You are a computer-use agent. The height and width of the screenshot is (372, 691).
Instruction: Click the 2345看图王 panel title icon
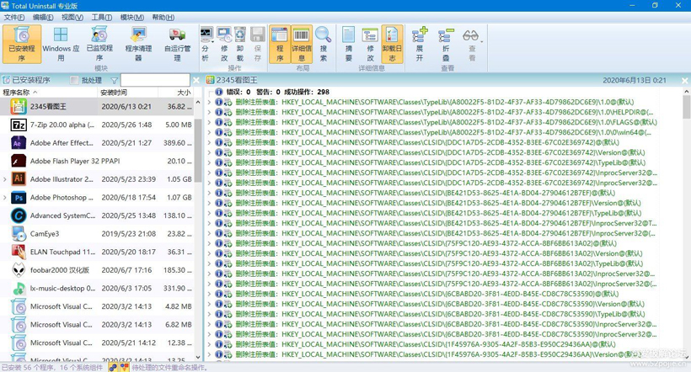pos(210,80)
